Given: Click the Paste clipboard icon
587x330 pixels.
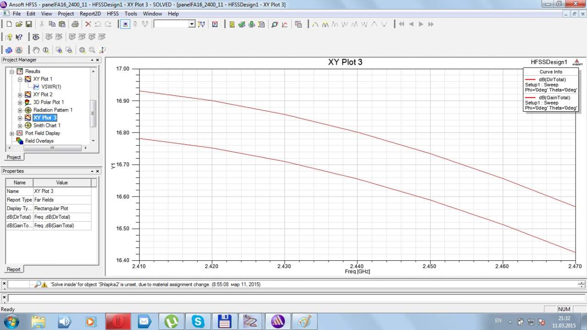Looking at the screenshot, I should (x=62, y=24).
